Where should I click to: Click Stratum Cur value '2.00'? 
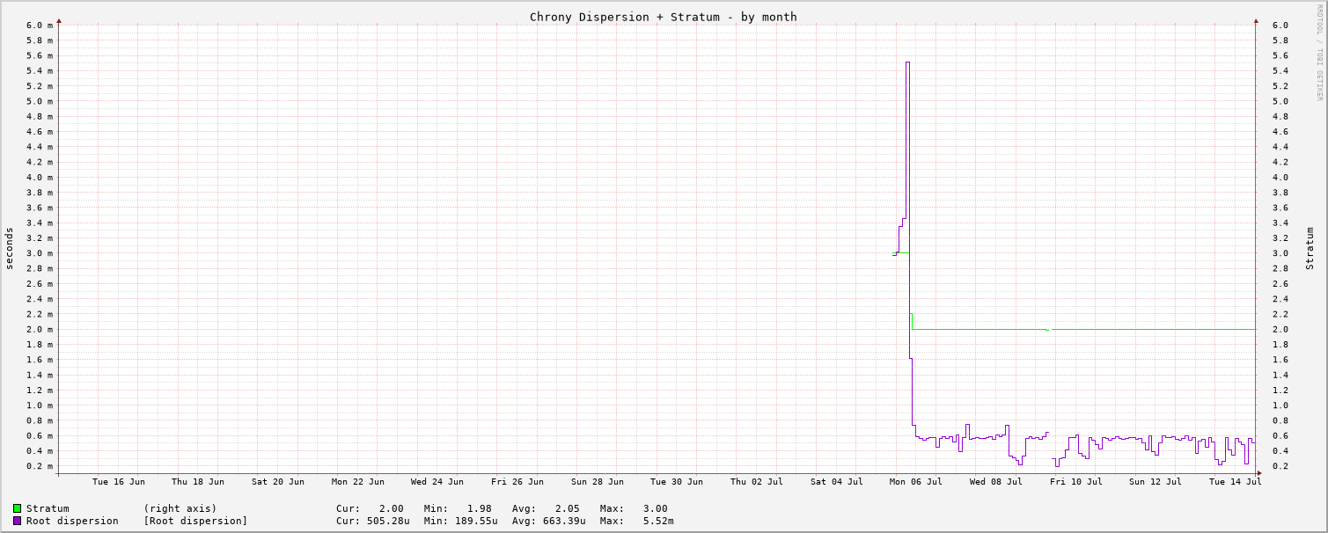pyautogui.click(x=391, y=508)
